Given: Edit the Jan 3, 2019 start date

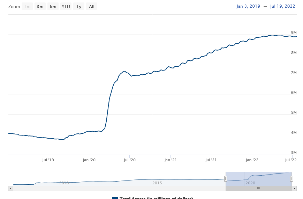Looking at the screenshot, I should click(248, 6).
